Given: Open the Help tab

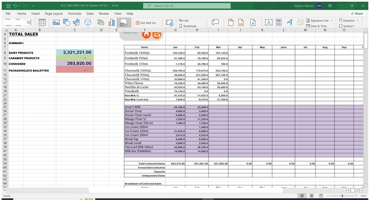Looking at the screenshot, I should (130, 13).
